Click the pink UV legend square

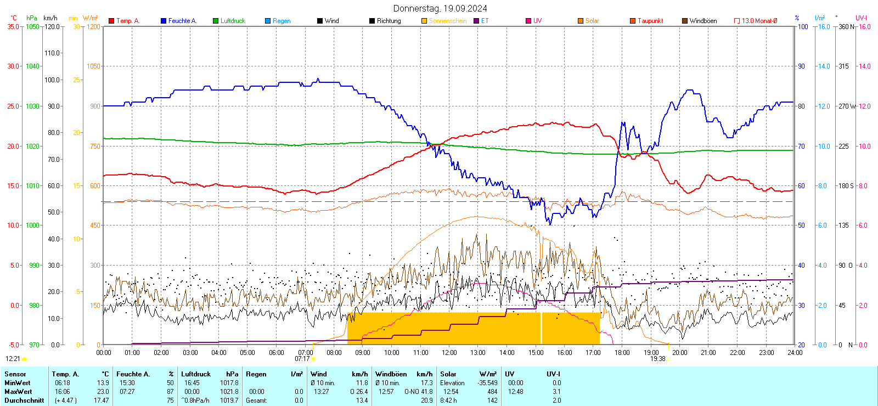(x=528, y=21)
